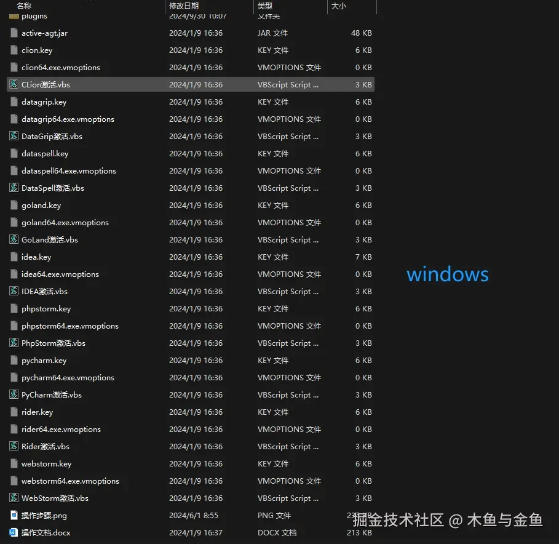Select the IDEA激活.vbs script file icon
The image size is (559, 544).
[14, 291]
